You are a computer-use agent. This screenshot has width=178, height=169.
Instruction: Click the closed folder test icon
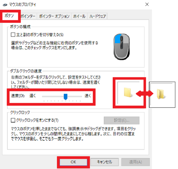(128, 92)
